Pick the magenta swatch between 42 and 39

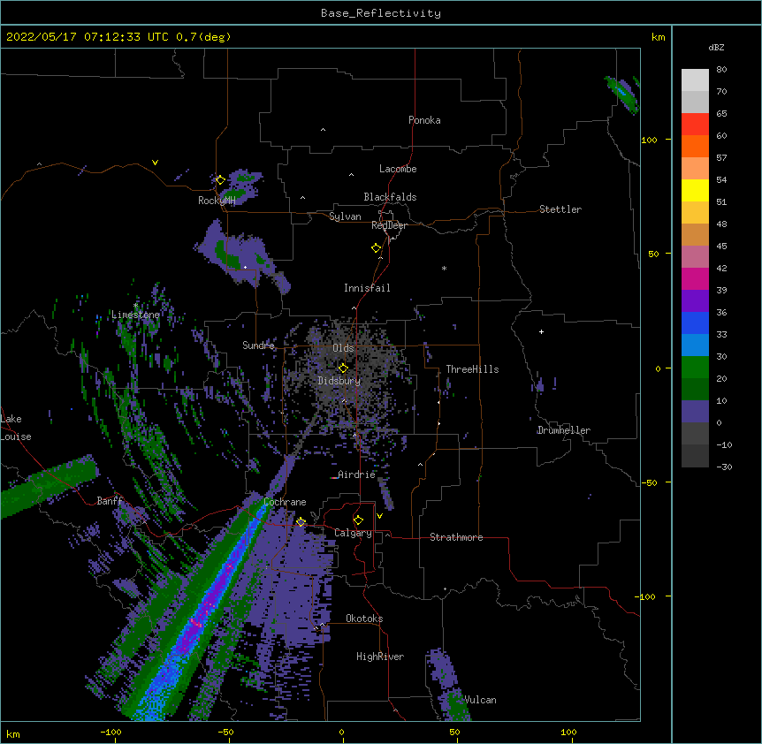coord(695,278)
